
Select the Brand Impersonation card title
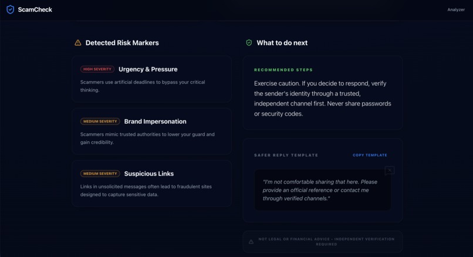pyautogui.click(x=155, y=121)
